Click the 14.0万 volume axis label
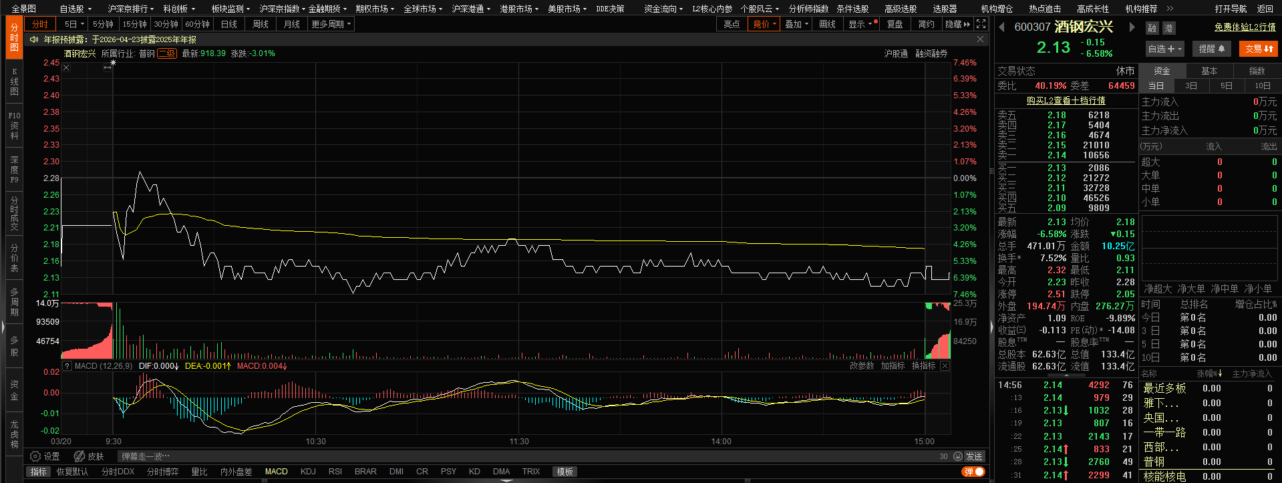Image resolution: width=1282 pixels, height=483 pixels. 47,304
